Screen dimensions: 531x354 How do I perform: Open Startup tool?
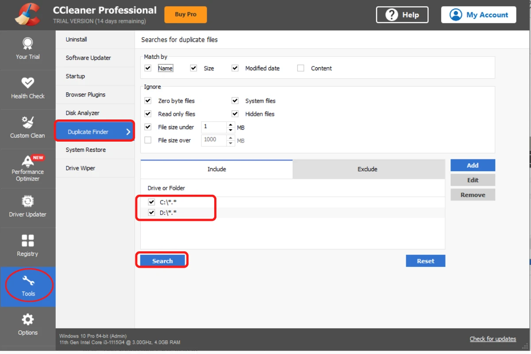pyautogui.click(x=95, y=76)
